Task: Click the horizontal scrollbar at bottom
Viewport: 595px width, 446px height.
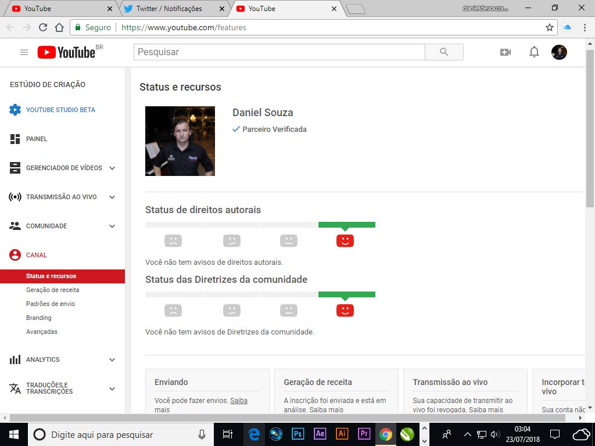Action: (287, 418)
